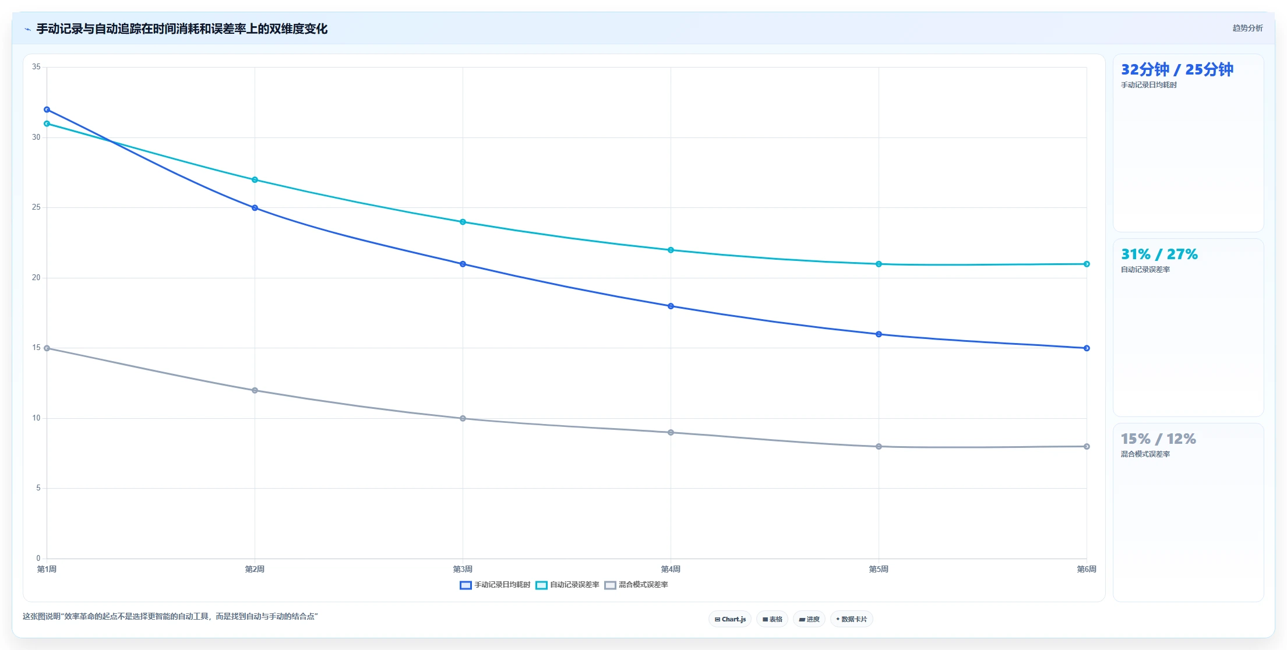
Task: Select blue data point at 第2周 (25)
Action: tap(255, 208)
